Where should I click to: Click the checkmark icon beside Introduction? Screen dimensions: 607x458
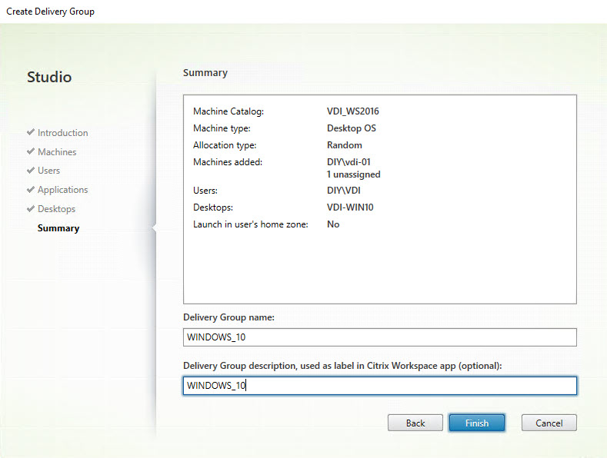click(x=31, y=133)
